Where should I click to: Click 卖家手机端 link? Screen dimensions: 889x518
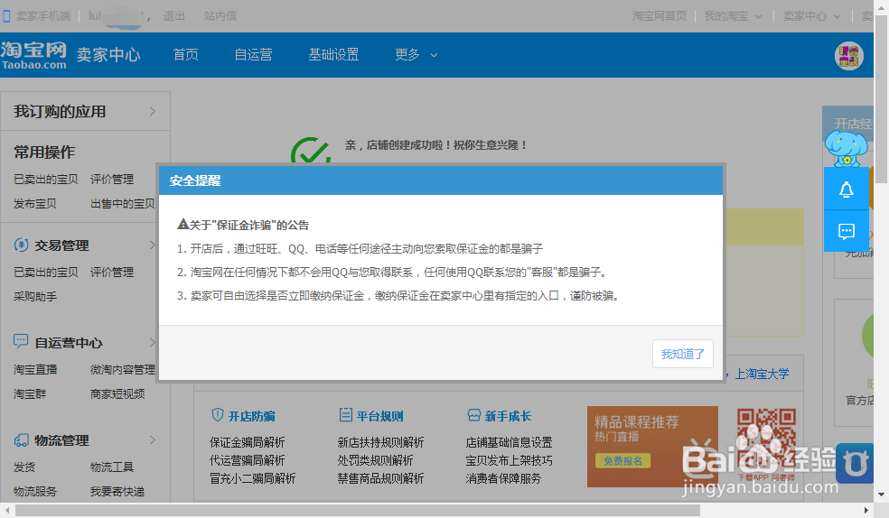pyautogui.click(x=43, y=16)
